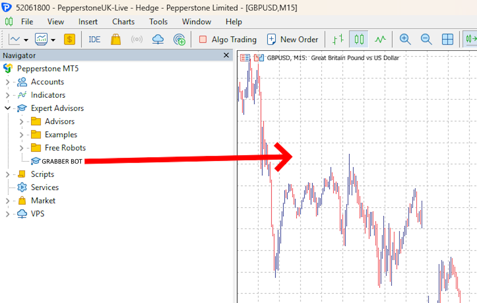
Task: Close the Navigator panel
Action: click(x=226, y=55)
